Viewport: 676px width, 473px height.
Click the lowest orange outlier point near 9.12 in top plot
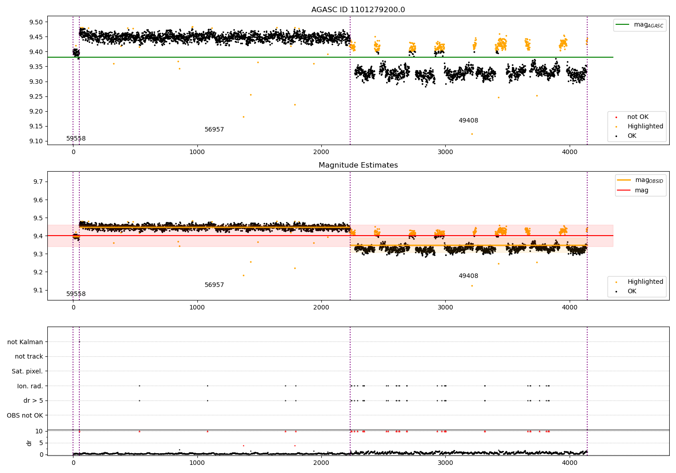472,134
